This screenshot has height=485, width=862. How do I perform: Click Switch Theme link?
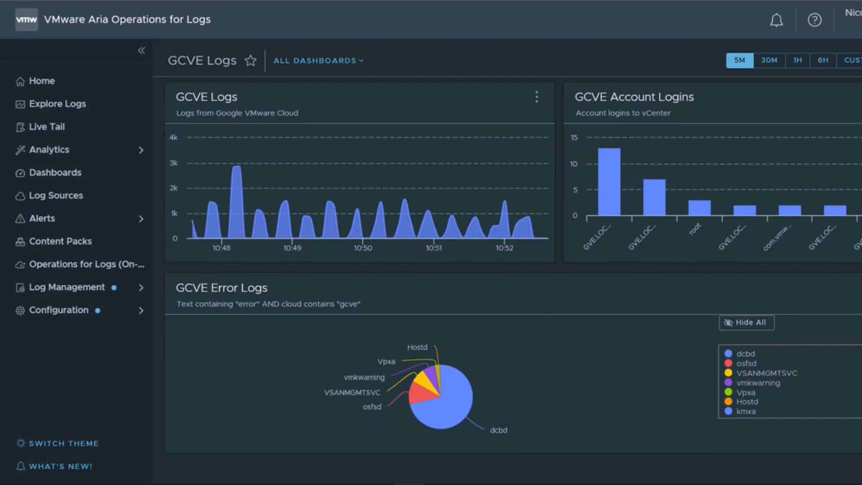(63, 443)
